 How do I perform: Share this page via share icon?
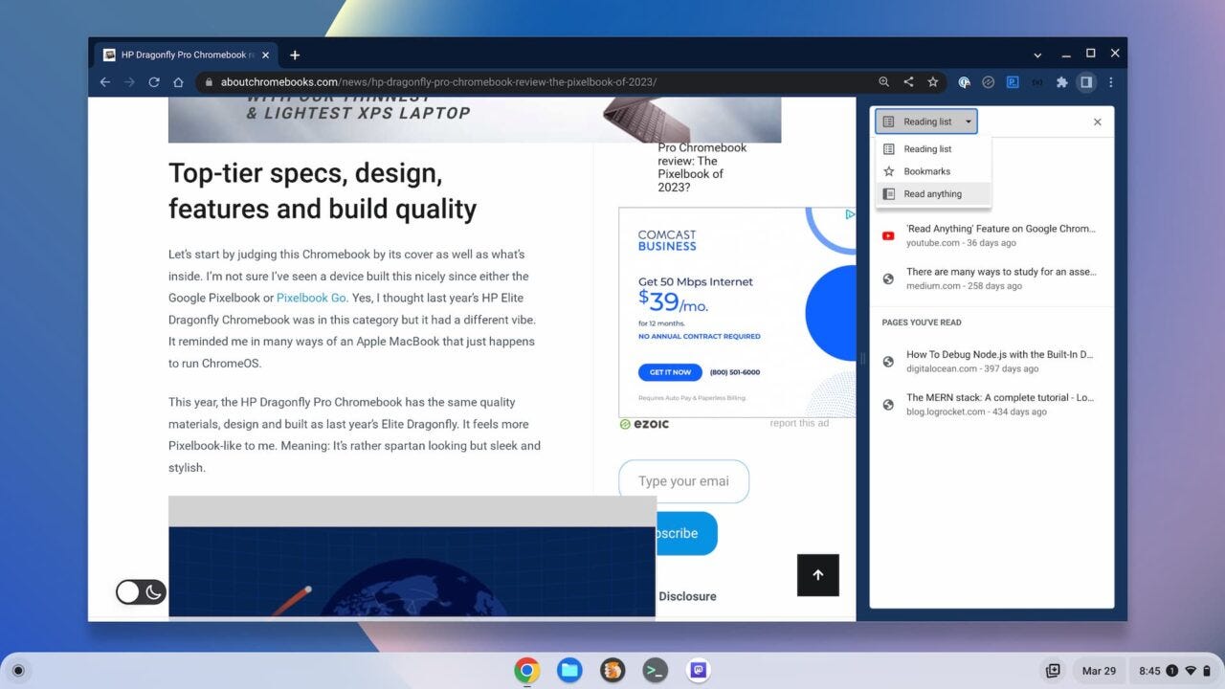click(x=908, y=82)
